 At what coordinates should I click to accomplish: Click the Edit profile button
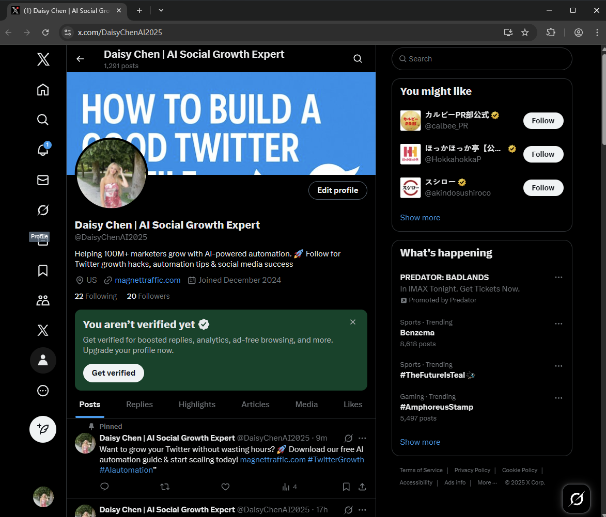click(x=337, y=190)
